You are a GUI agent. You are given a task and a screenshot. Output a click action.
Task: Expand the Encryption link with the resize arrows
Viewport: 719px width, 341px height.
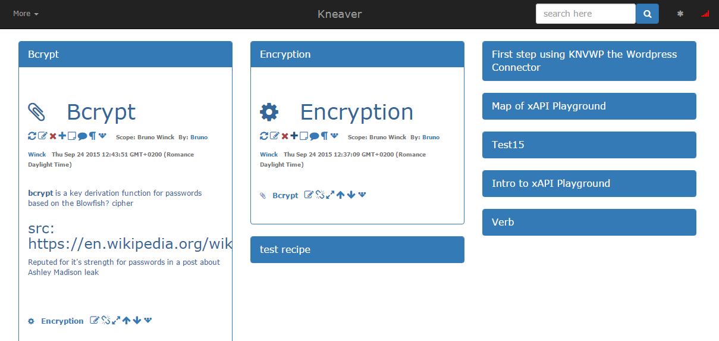click(115, 320)
